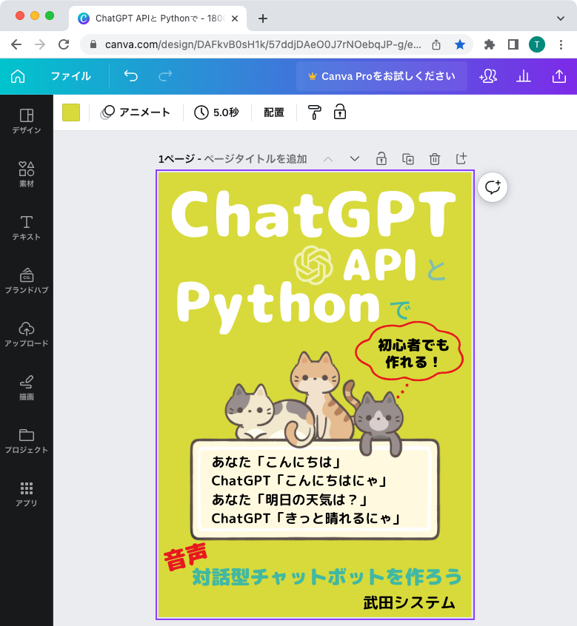Go forward in the browser

point(40,44)
